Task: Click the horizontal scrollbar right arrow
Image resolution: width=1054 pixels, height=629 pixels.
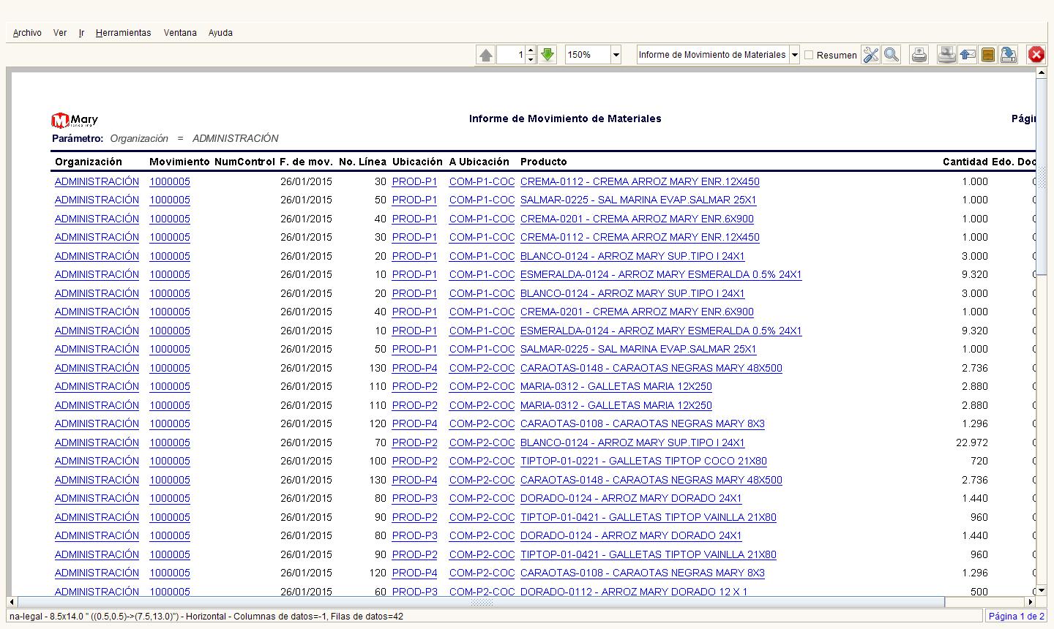Action: [x=1031, y=603]
